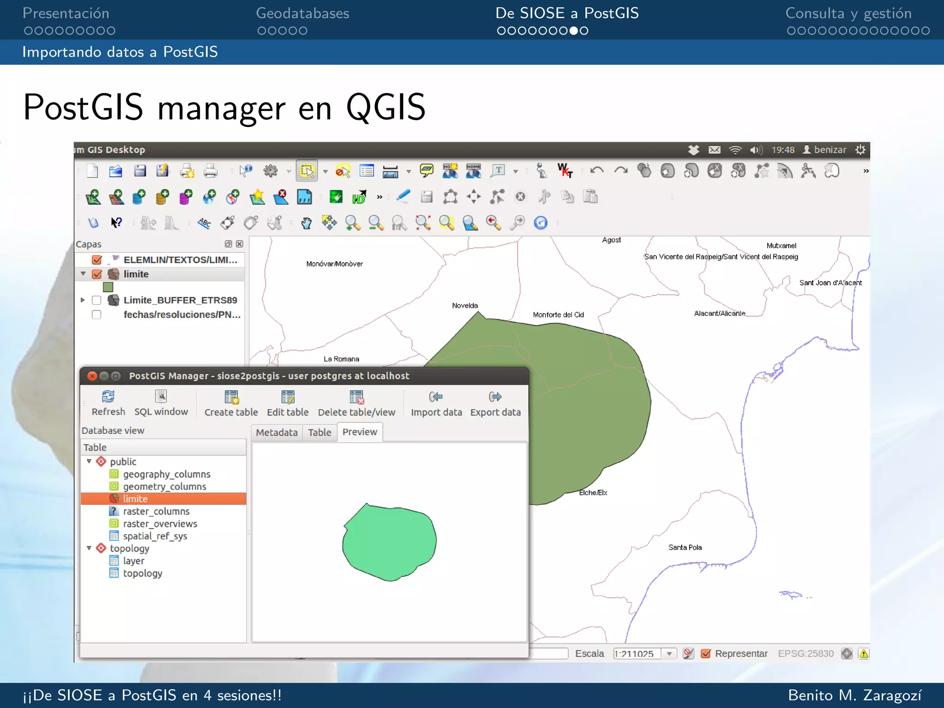Collapse the topology schema node
This screenshot has height=708, width=944.
(89, 549)
